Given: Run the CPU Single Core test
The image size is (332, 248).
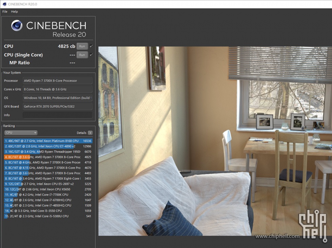Looking at the screenshot, I should pos(82,55).
